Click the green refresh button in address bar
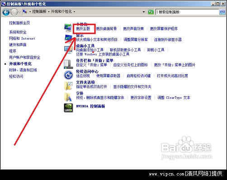The width and height of the screenshot is (227, 180). 151,12
